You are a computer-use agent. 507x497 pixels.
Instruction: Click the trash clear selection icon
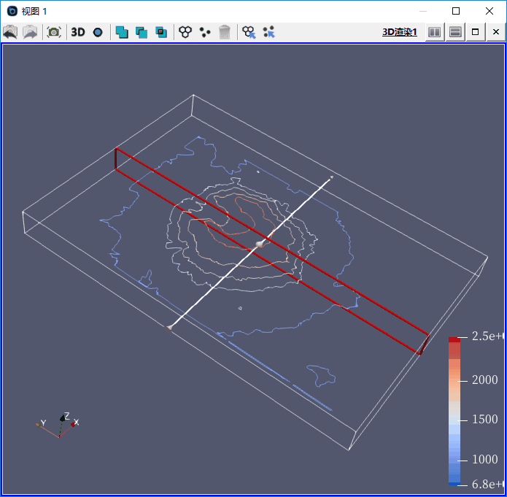(x=225, y=32)
